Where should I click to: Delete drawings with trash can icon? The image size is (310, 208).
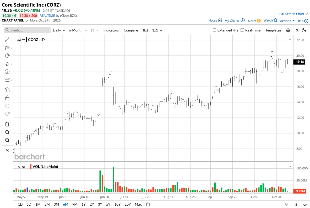click(7, 124)
